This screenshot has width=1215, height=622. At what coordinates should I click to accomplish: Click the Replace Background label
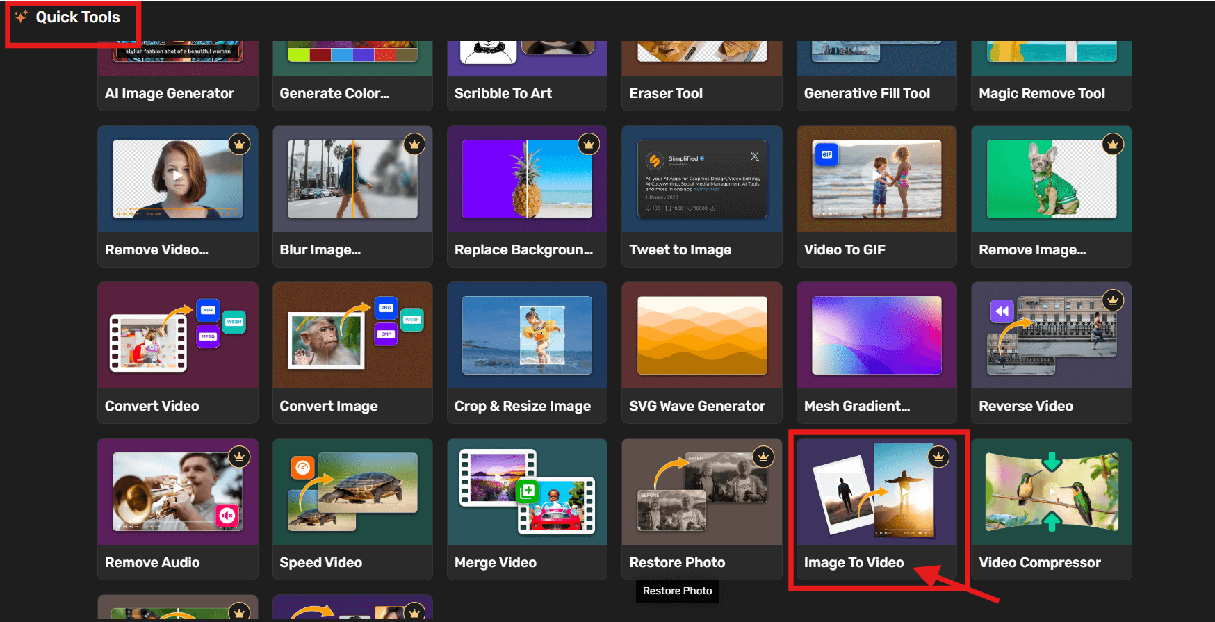click(523, 249)
